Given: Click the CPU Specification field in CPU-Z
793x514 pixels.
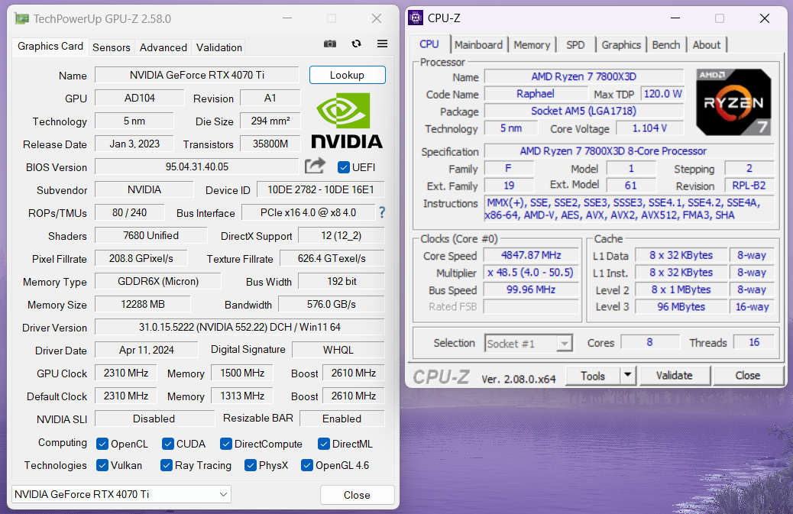Looking at the screenshot, I should pos(629,150).
